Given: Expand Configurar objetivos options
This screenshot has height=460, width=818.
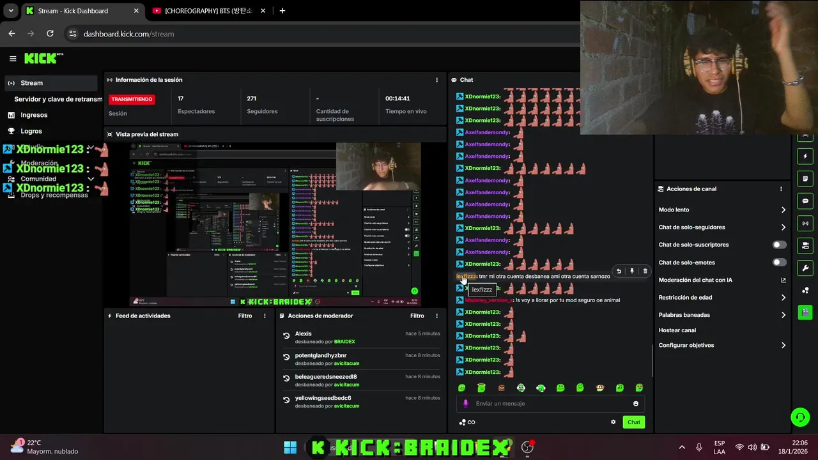Looking at the screenshot, I should coord(783,346).
